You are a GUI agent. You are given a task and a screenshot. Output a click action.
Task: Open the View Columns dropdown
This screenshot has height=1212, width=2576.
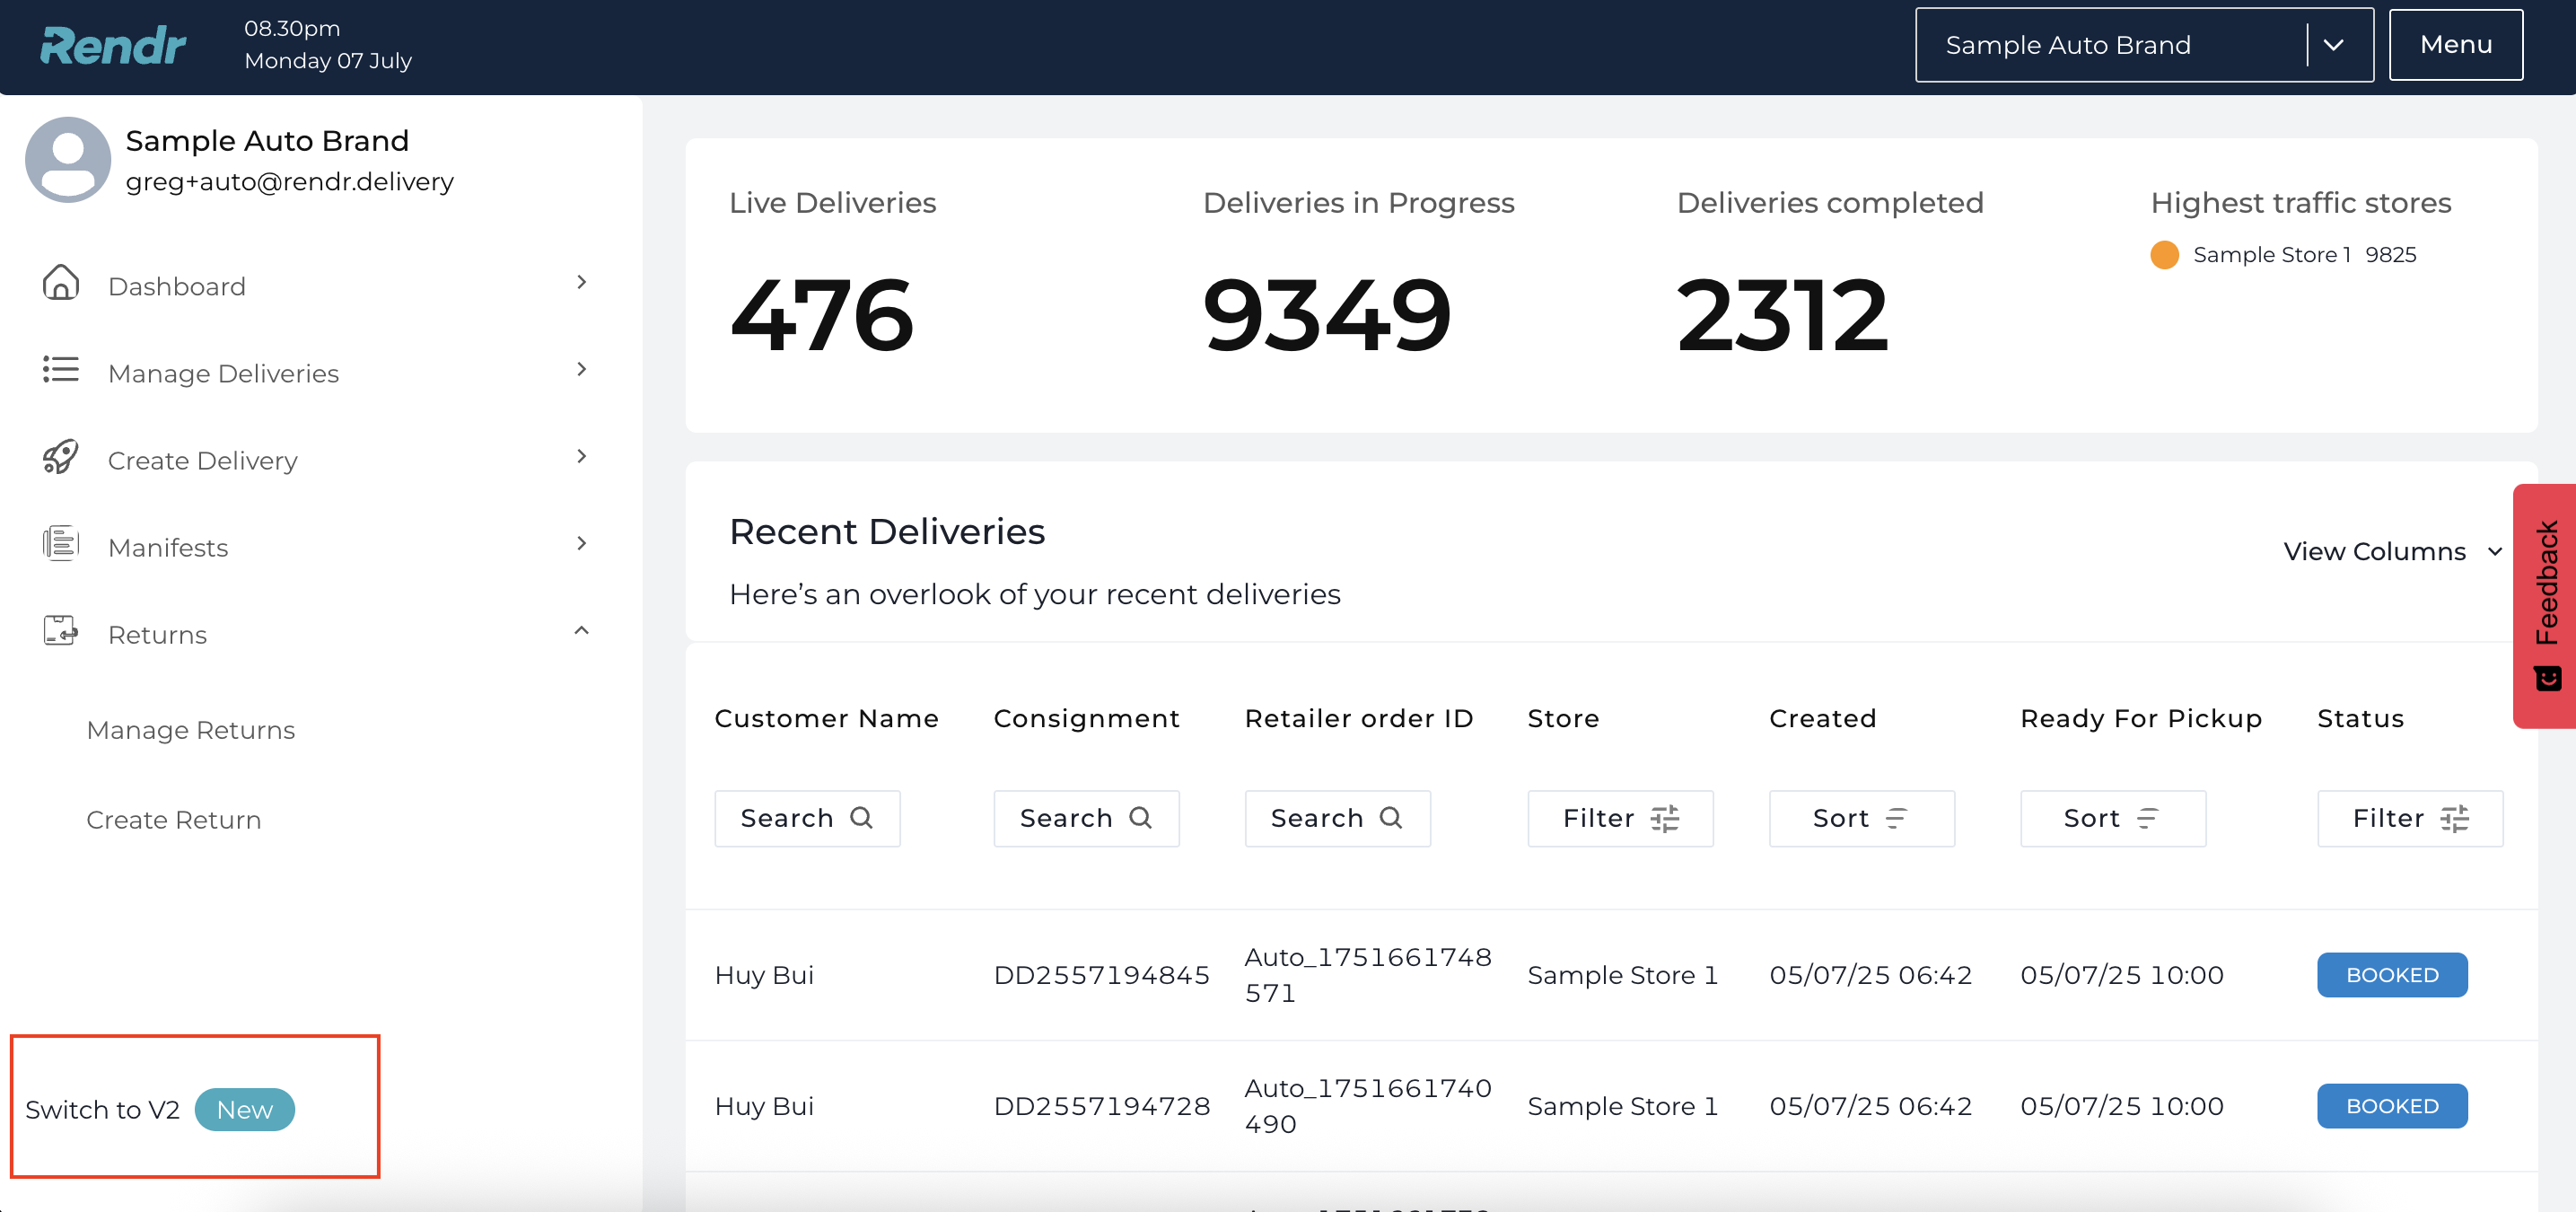click(2394, 551)
